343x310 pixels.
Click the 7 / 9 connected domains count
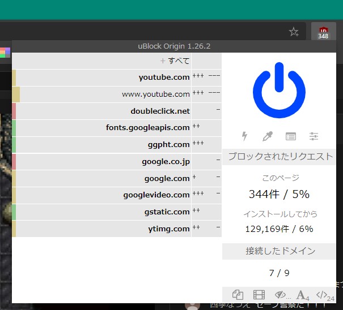(x=279, y=273)
